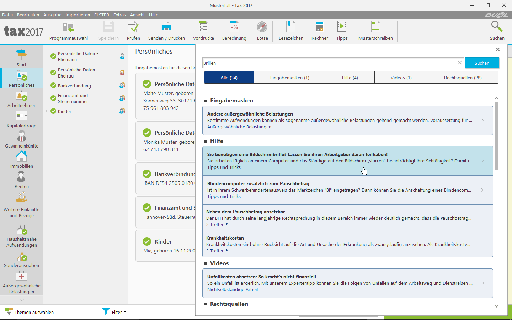Click Nichtselbständige Arbeit link
Screen dimensions: 512x320
[x=233, y=289]
